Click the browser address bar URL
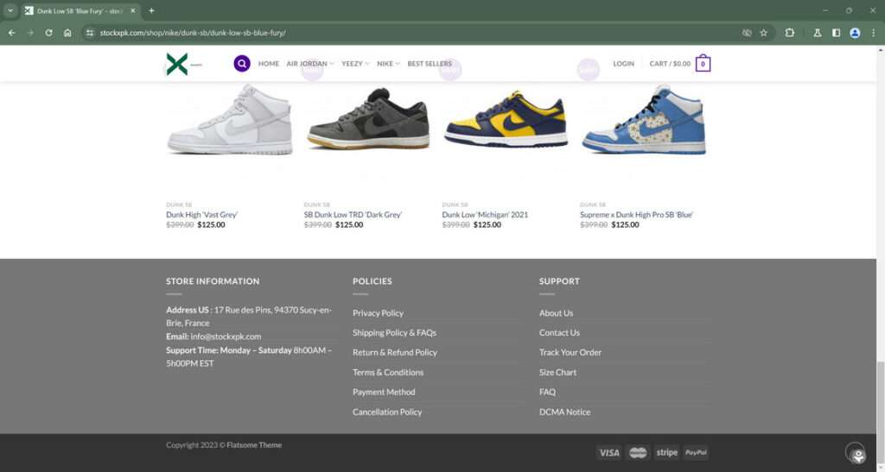 point(193,33)
